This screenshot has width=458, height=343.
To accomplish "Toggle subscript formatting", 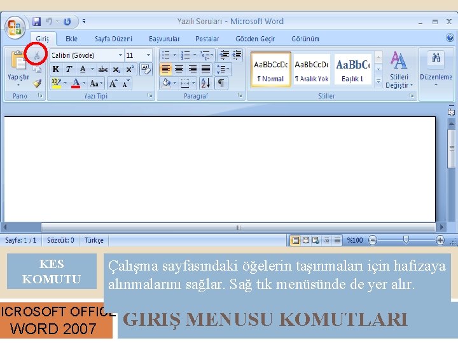I will click(x=116, y=69).
